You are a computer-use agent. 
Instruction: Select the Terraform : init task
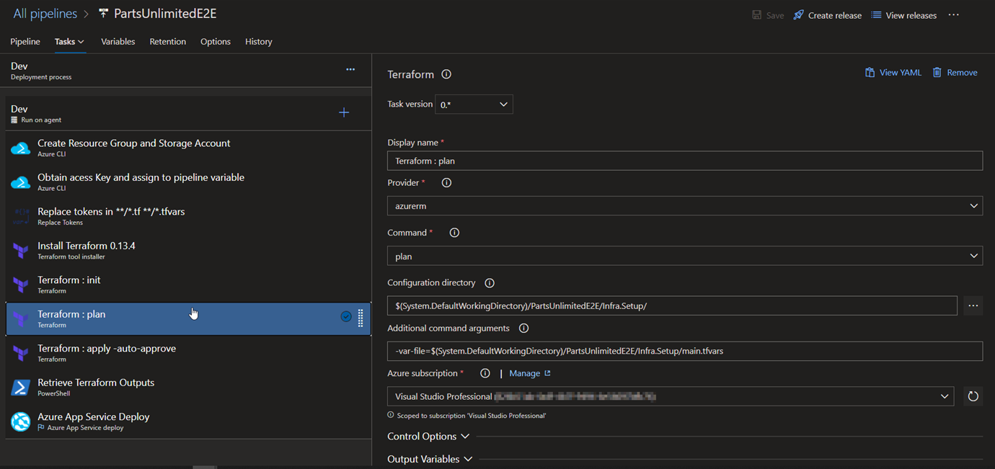(188, 285)
